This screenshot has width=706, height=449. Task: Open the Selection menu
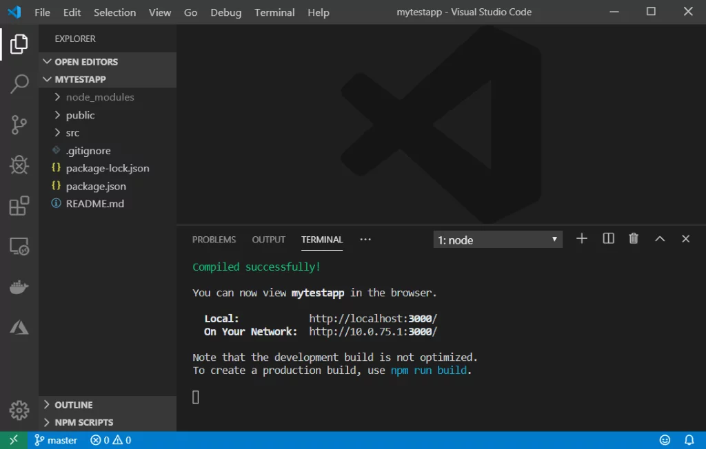115,12
